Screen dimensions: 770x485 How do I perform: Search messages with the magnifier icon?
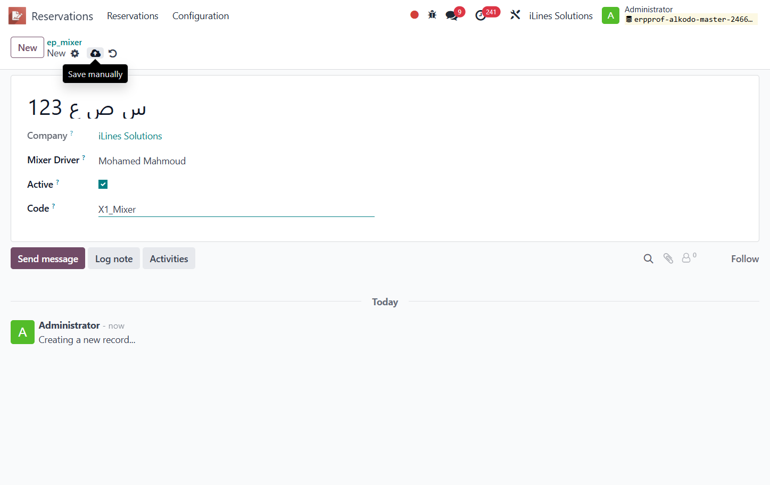pyautogui.click(x=648, y=259)
